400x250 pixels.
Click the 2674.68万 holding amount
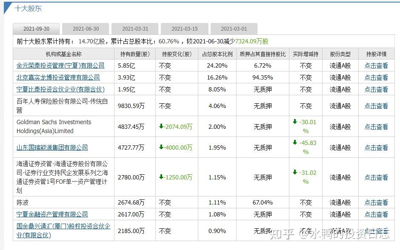[131, 202]
